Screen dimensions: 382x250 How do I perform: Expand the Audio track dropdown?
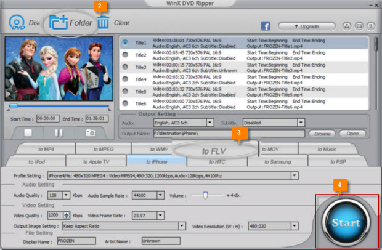pyautogui.click(x=210, y=123)
